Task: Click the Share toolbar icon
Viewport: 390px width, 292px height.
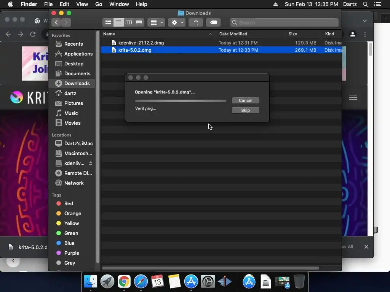Action: (196, 22)
